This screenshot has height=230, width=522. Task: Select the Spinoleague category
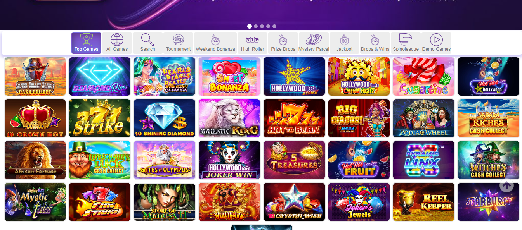406,43
